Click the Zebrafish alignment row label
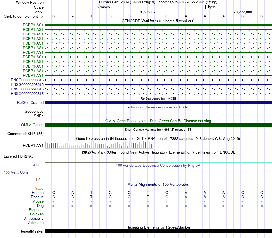 pyautogui.click(x=36, y=223)
